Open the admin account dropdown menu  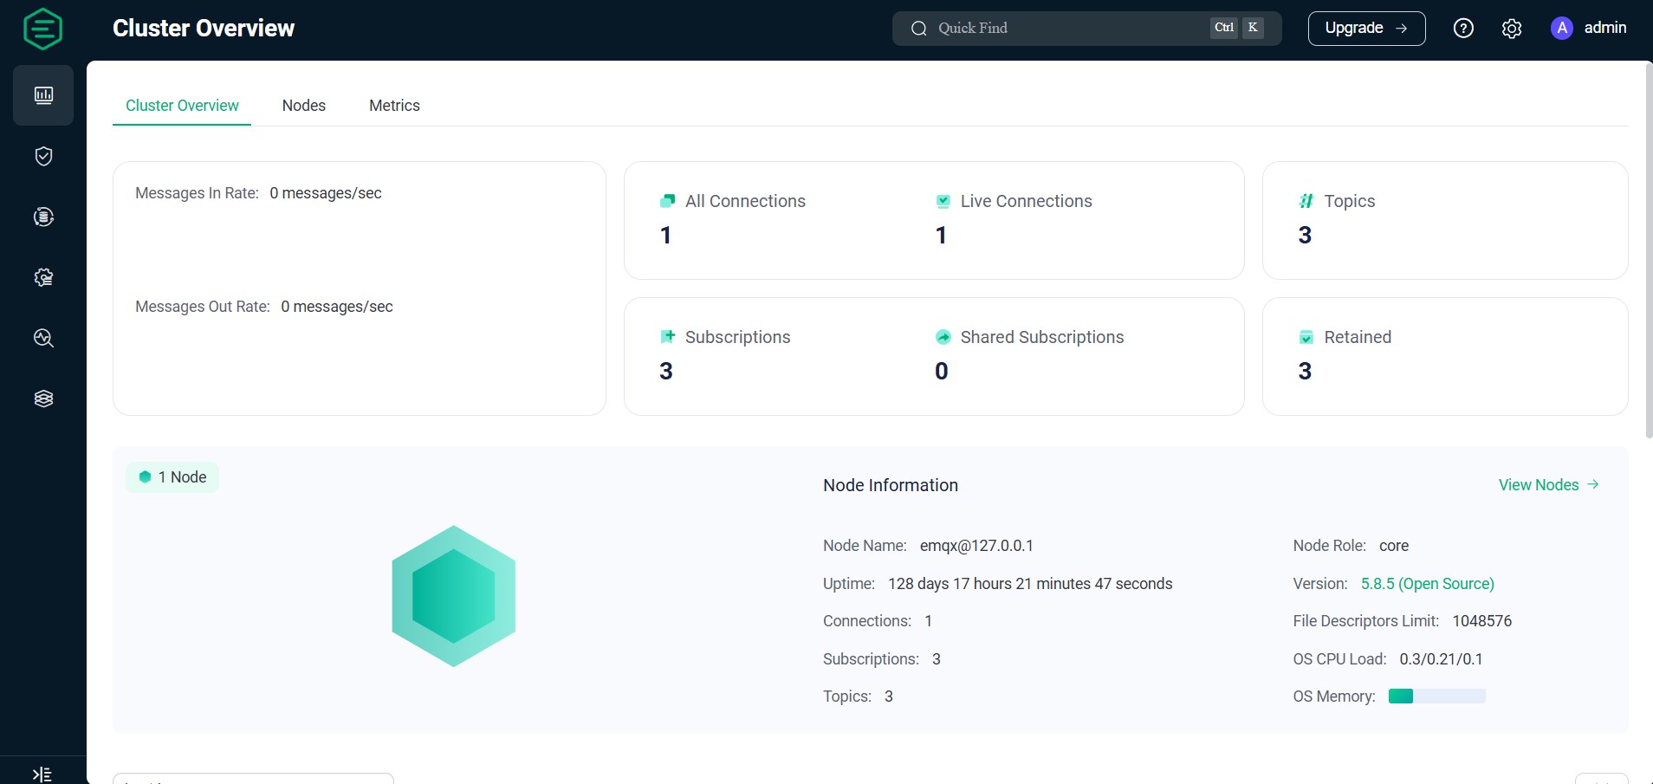[x=1603, y=28]
